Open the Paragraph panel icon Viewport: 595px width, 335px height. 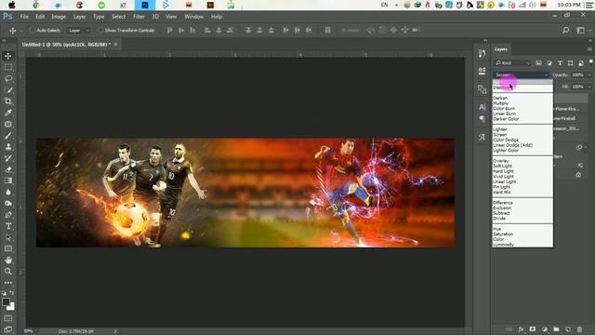(x=482, y=119)
